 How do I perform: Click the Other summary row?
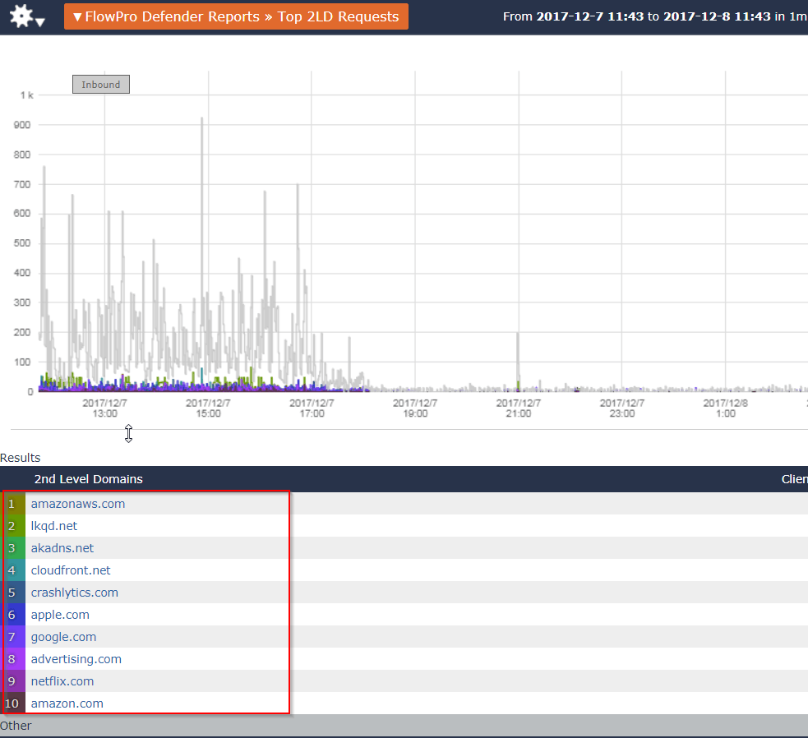pyautogui.click(x=404, y=725)
